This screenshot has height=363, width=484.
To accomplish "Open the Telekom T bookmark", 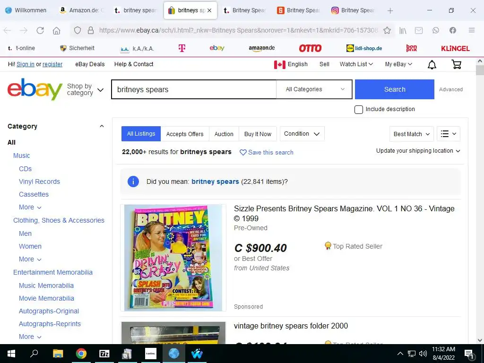I will coord(182,48).
